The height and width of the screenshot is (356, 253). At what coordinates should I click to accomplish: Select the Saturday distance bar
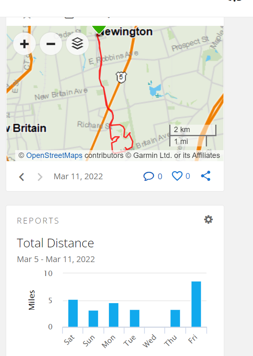[x=73, y=313]
